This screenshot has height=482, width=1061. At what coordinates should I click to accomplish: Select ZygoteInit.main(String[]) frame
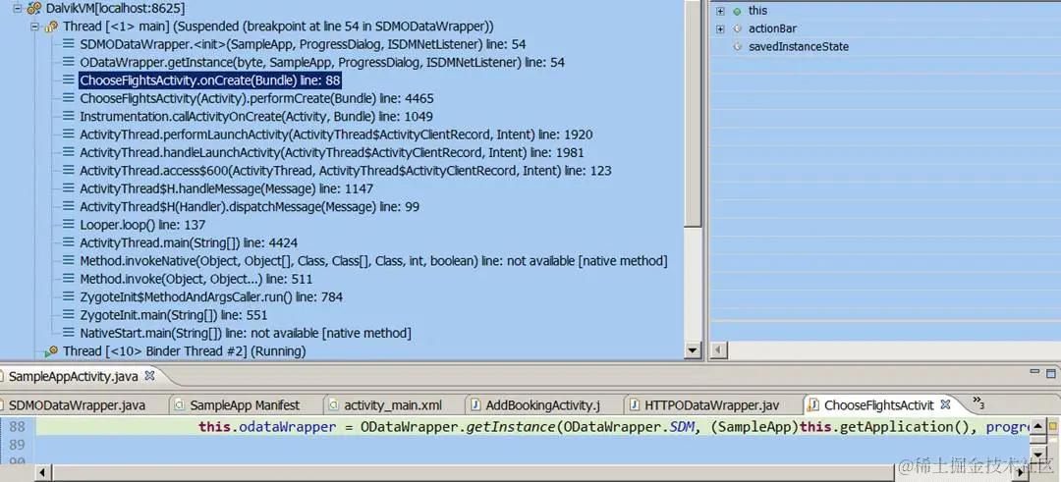pyautogui.click(x=173, y=315)
